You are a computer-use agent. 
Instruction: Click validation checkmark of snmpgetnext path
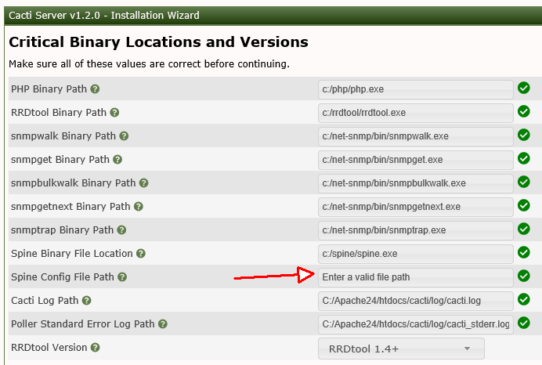(524, 206)
